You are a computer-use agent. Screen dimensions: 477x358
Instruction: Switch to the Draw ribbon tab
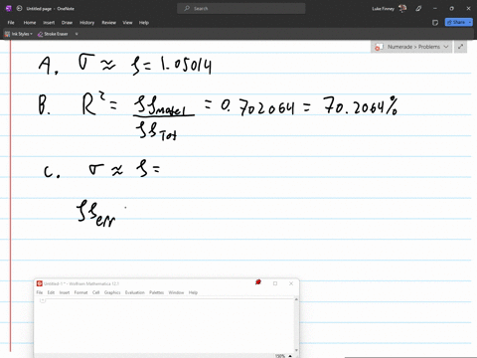click(67, 23)
